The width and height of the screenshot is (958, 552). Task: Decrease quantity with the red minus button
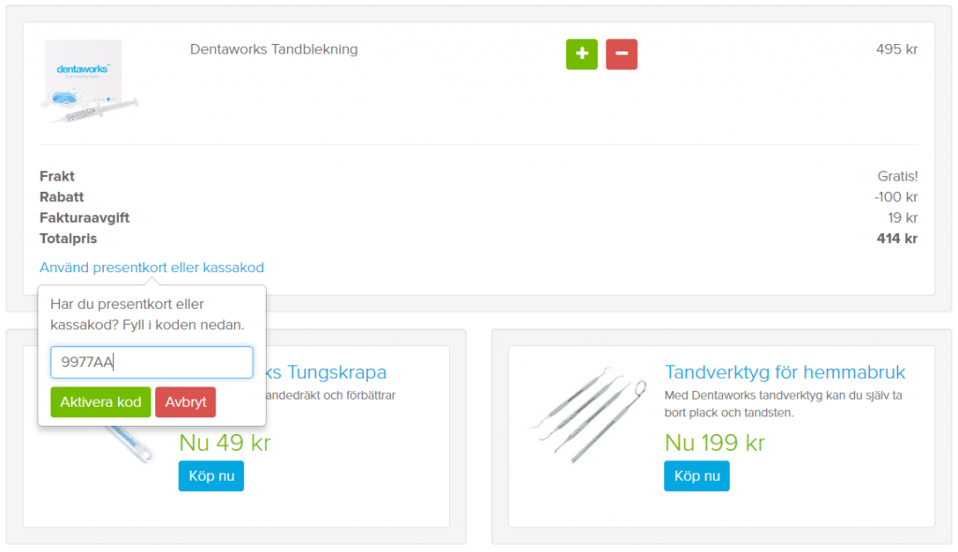click(x=621, y=54)
